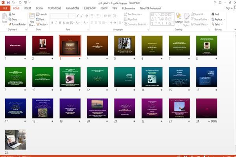Screen dimensions: 236x157
Task: Switch to the REVIEW tab
Action: click(104, 8)
